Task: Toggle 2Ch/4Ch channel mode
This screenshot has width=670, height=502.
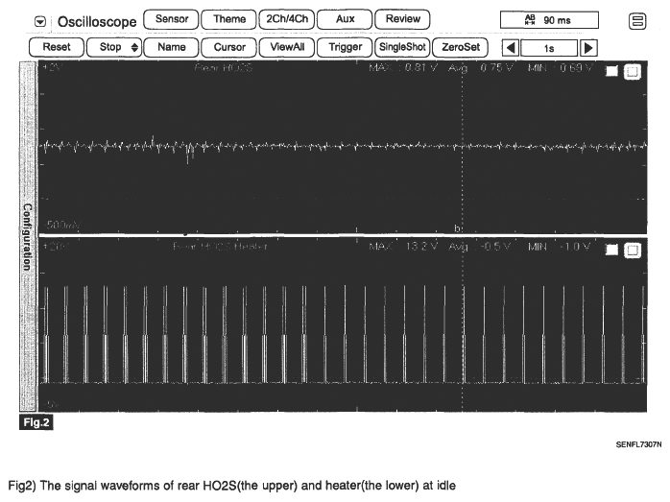Action: (285, 19)
